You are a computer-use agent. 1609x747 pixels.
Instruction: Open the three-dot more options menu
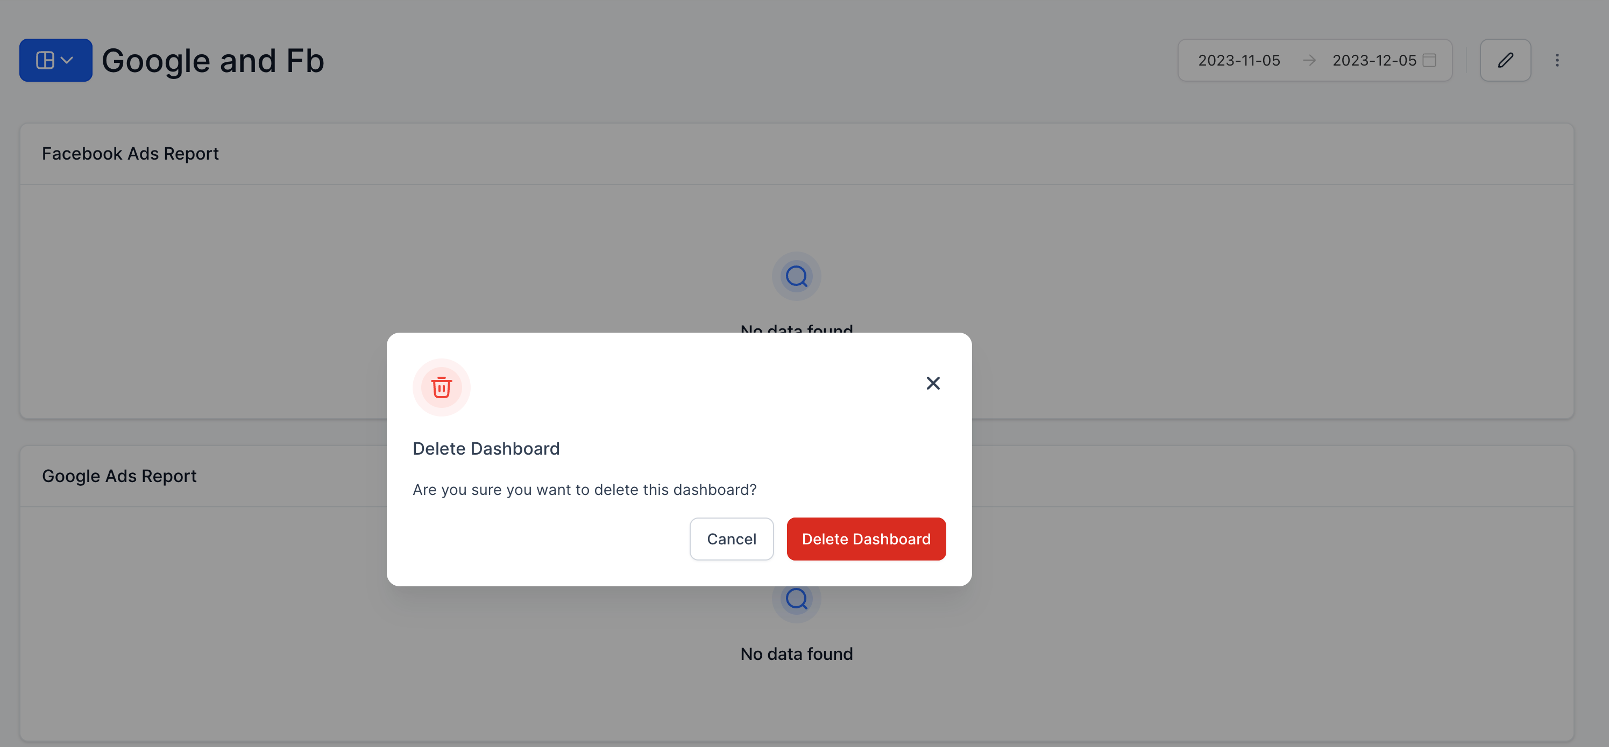pos(1556,60)
